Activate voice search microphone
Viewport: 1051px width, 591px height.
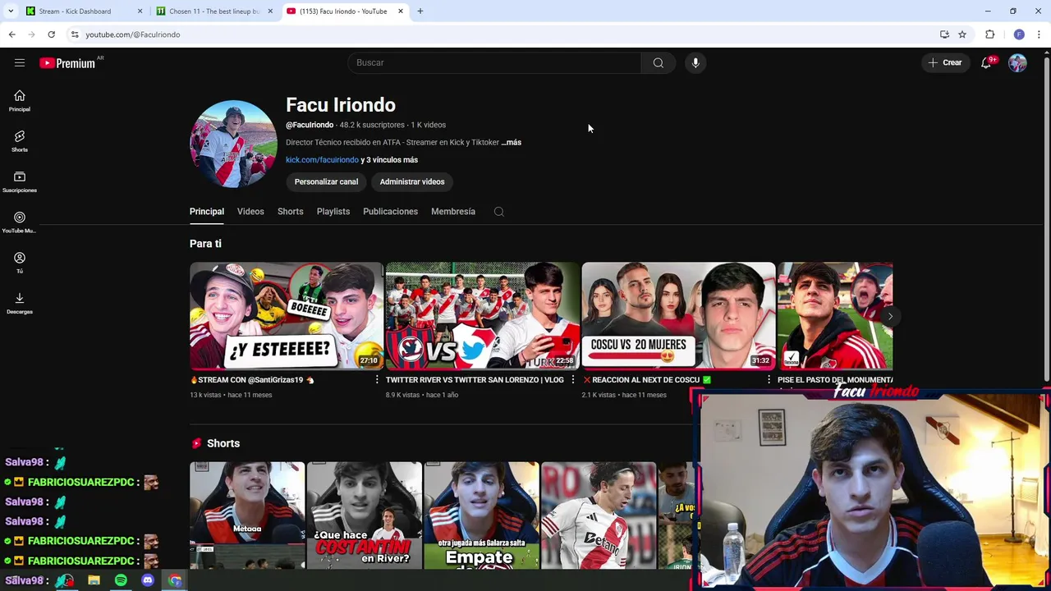(695, 62)
